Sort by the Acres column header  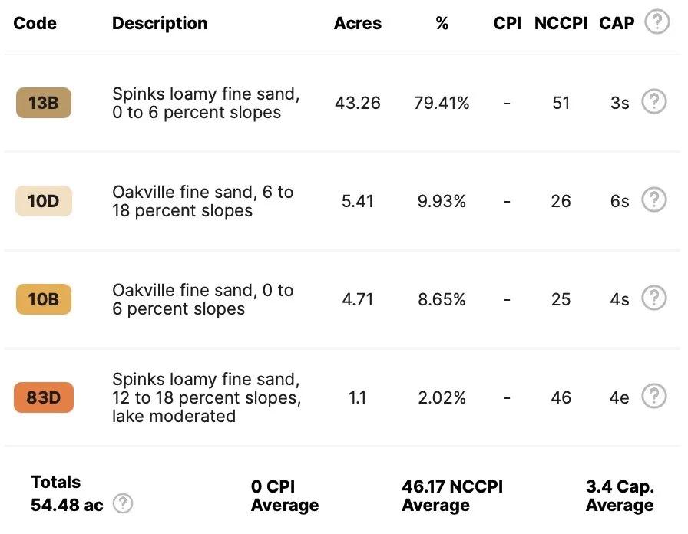[x=358, y=23]
